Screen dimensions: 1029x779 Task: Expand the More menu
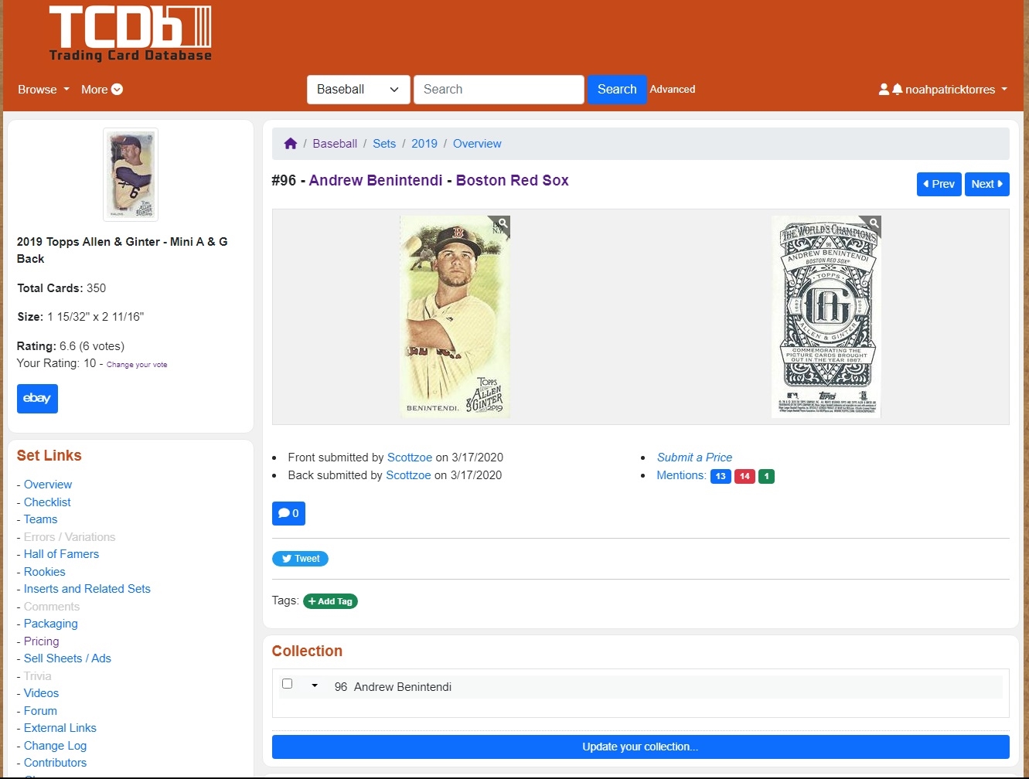[x=102, y=90]
